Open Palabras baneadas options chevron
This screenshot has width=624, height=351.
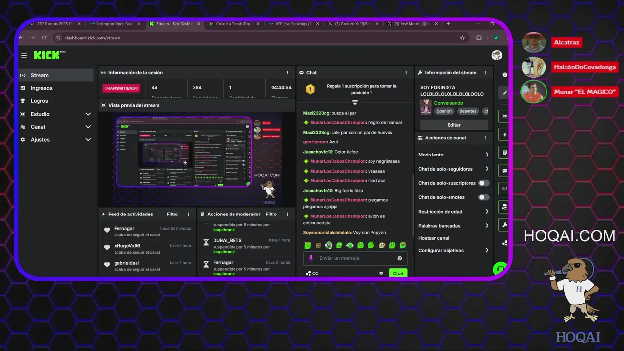[x=487, y=226]
